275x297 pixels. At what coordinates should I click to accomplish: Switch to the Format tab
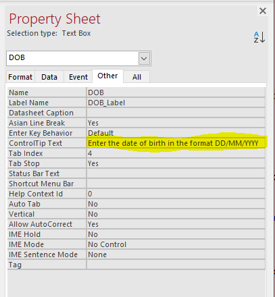point(20,77)
